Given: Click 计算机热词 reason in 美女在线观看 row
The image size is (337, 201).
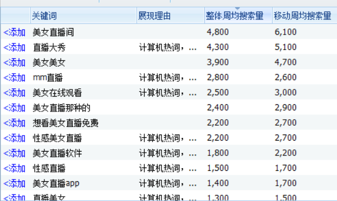Looking at the screenshot, I should click(168, 93).
